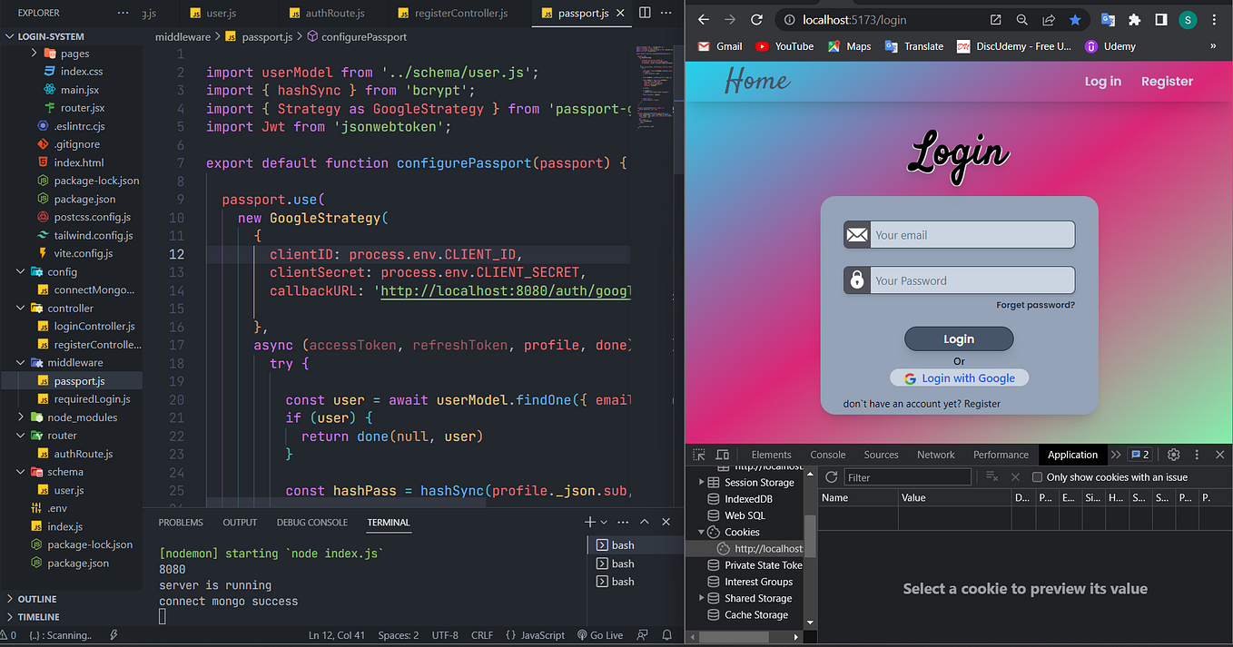The image size is (1233, 647).
Task: Expand Session Storage in DevTools
Action: [x=700, y=482]
